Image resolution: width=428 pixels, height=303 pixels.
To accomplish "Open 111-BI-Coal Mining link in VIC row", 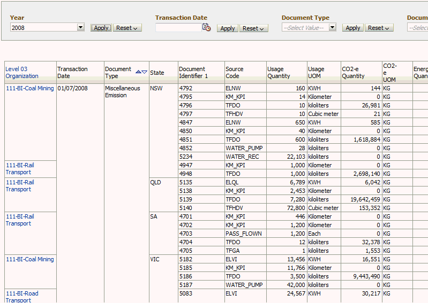I will (x=30, y=259).
